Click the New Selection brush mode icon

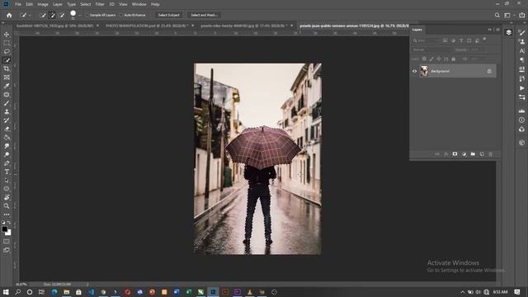click(x=43, y=15)
